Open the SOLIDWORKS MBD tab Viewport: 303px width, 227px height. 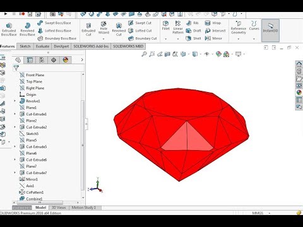(x=128, y=46)
